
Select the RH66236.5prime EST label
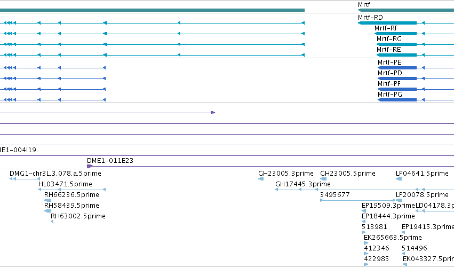[x=71, y=195]
